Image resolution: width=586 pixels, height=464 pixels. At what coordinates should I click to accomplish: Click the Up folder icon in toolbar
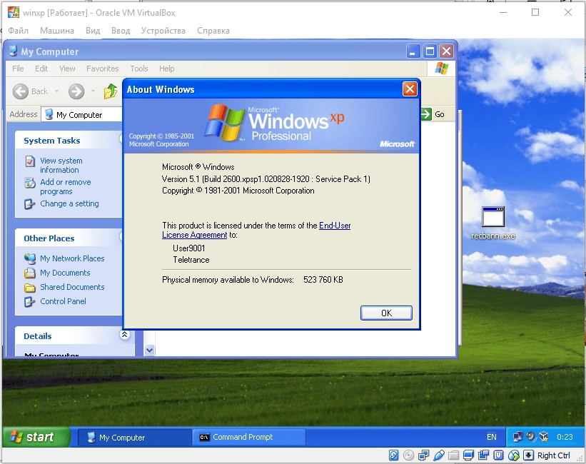point(110,91)
